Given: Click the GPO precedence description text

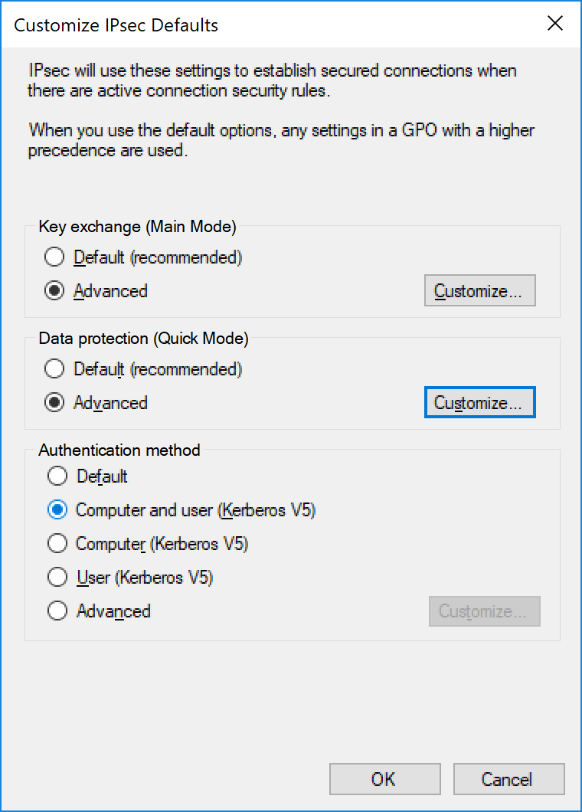Looking at the screenshot, I should [x=281, y=140].
